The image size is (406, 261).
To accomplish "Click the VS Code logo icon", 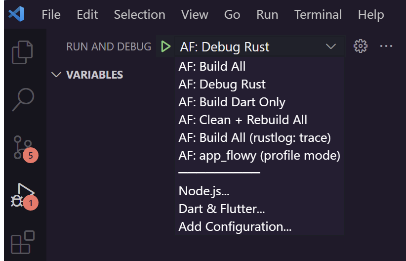I will (17, 14).
